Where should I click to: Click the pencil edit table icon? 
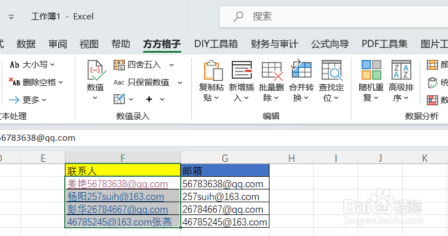[119, 99]
